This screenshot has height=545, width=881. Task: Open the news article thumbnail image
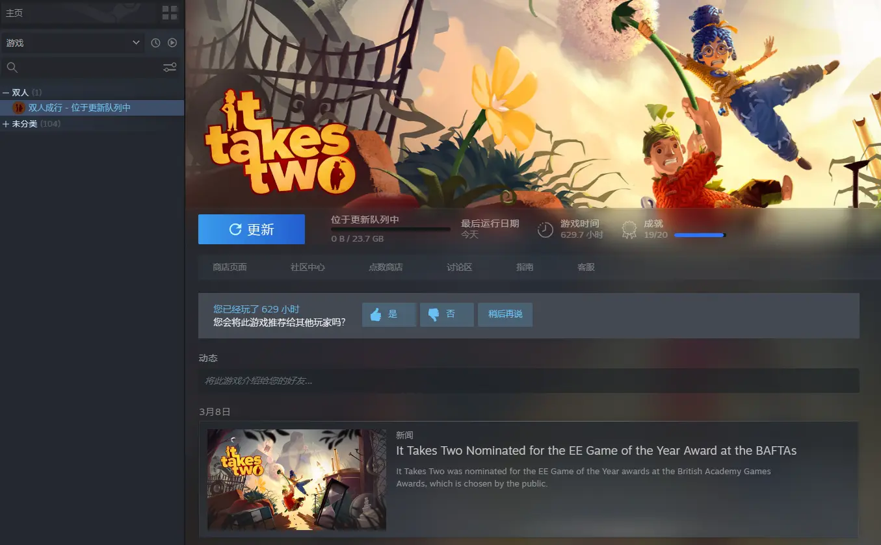(x=296, y=479)
